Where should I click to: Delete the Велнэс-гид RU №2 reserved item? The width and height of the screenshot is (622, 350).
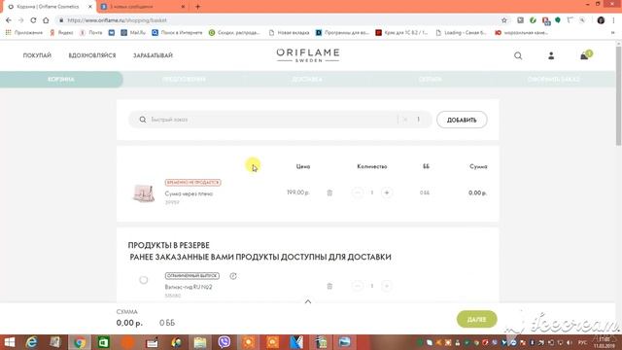coord(329,286)
